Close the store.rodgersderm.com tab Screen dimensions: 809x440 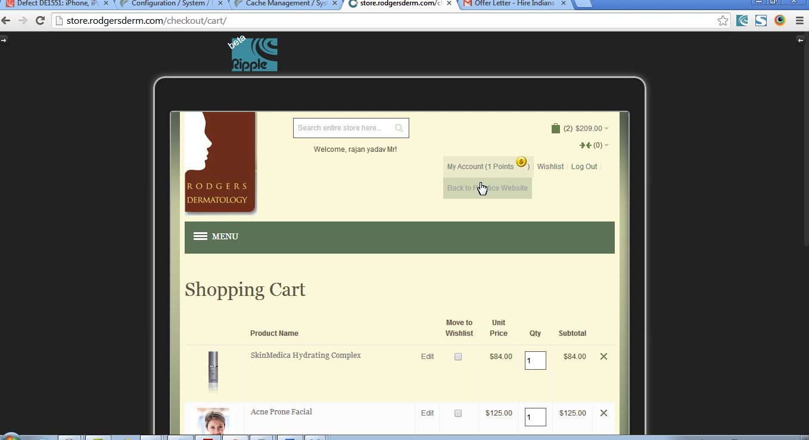[449, 3]
